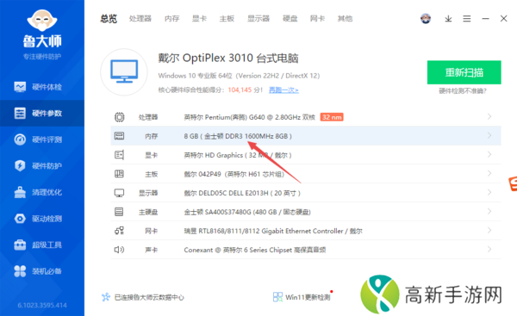Expand the 显示器 row chevron
The width and height of the screenshot is (517, 316).
(x=489, y=192)
